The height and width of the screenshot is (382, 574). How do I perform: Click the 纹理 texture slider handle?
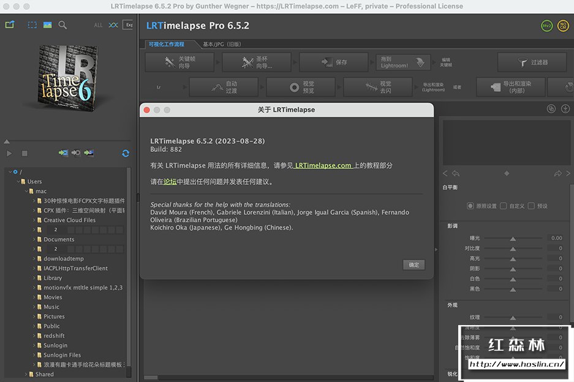513,318
